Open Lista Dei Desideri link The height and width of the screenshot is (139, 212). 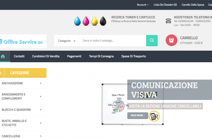(165, 5)
